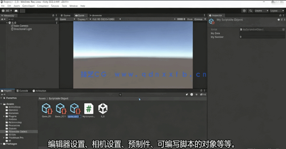
Task: Open the Inspector help reference icon
Action: pyautogui.click(x=278, y=20)
